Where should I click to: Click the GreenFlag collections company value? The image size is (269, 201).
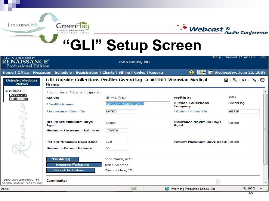236,103
